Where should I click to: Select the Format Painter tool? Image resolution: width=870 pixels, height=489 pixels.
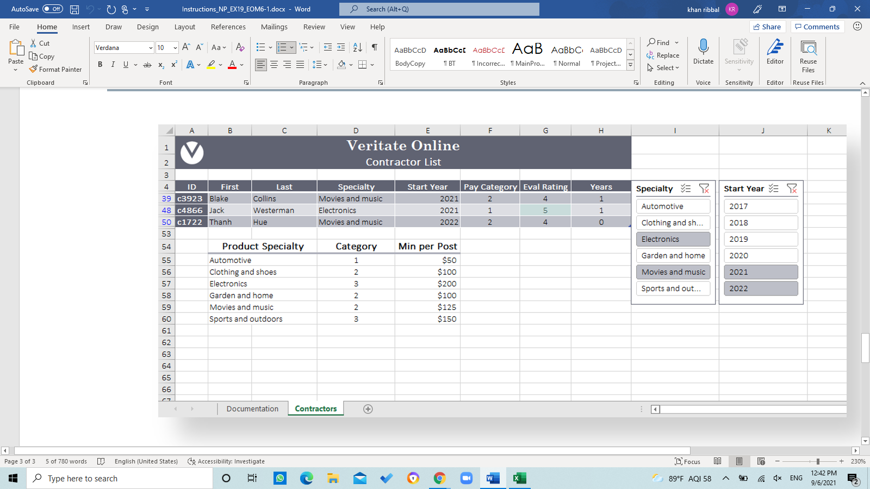click(x=56, y=69)
